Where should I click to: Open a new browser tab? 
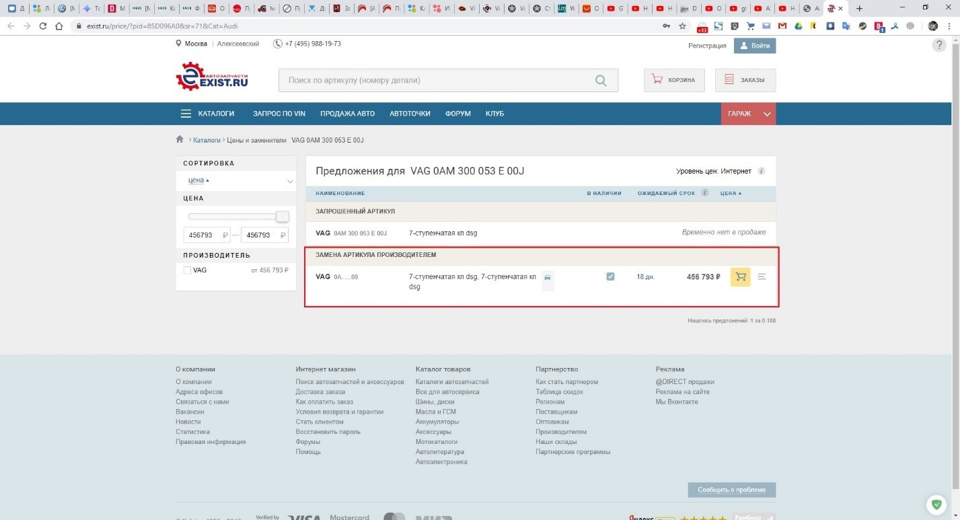pos(859,9)
